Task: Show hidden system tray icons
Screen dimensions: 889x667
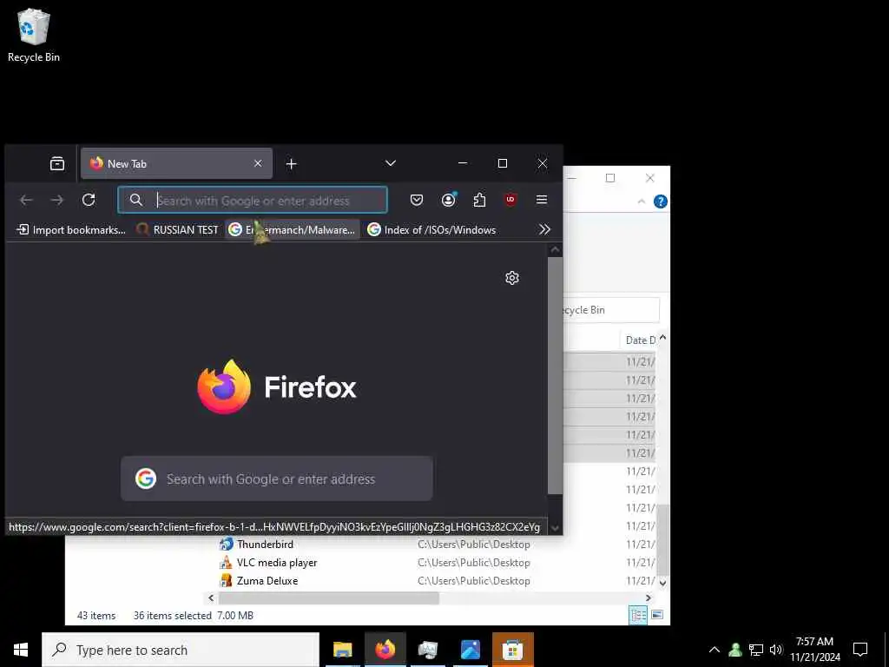Action: [714, 650]
